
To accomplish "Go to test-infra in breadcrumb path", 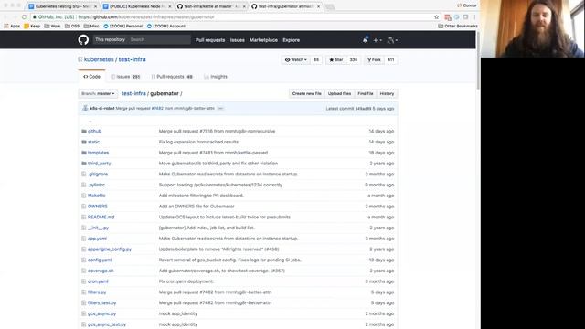I will pyautogui.click(x=133, y=93).
